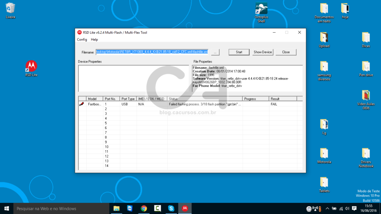Launch Skype from the taskbar
Image resolution: width=381 pixels, height=214 pixels.
(x=171, y=208)
